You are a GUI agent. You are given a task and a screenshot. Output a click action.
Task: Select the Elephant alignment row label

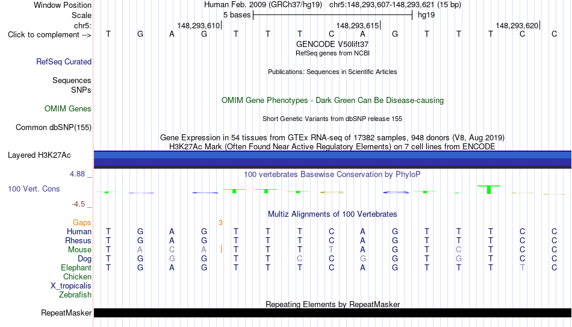(x=76, y=268)
